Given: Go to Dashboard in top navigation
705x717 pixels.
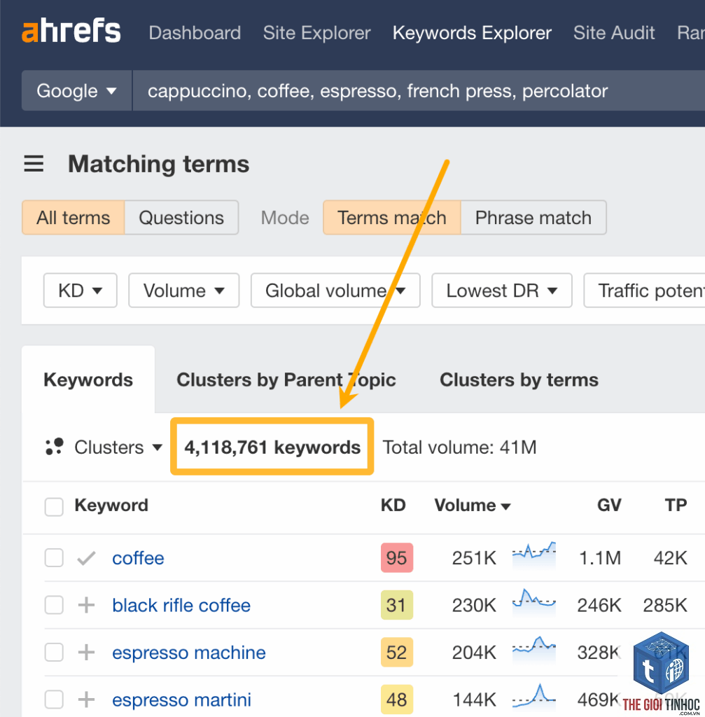Looking at the screenshot, I should (195, 33).
